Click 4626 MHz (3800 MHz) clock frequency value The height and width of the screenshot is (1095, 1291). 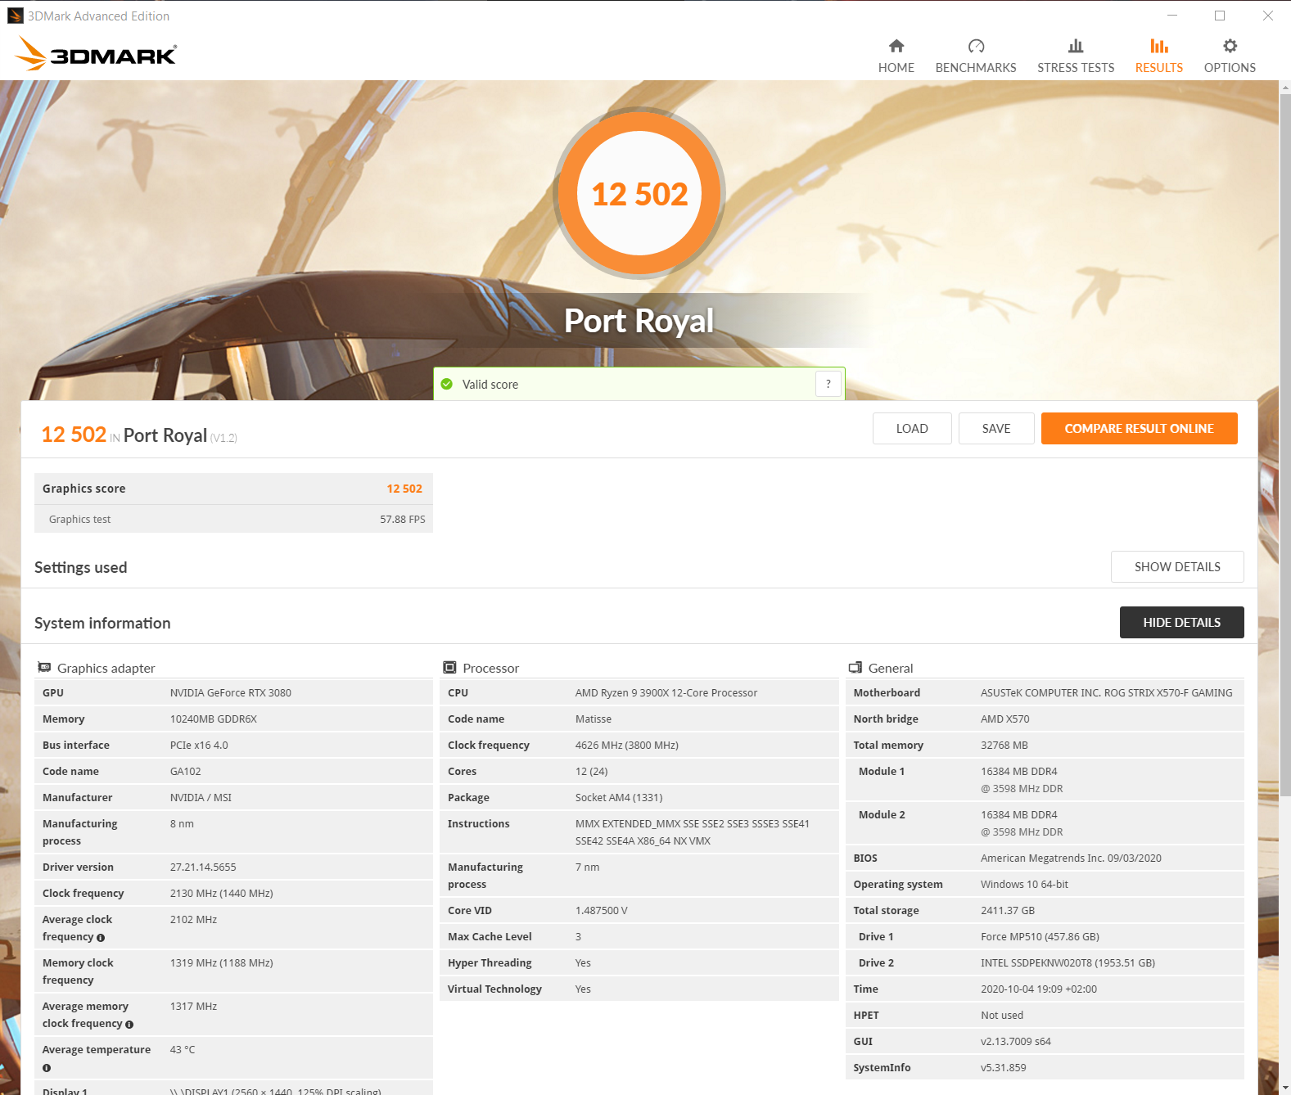pos(627,745)
